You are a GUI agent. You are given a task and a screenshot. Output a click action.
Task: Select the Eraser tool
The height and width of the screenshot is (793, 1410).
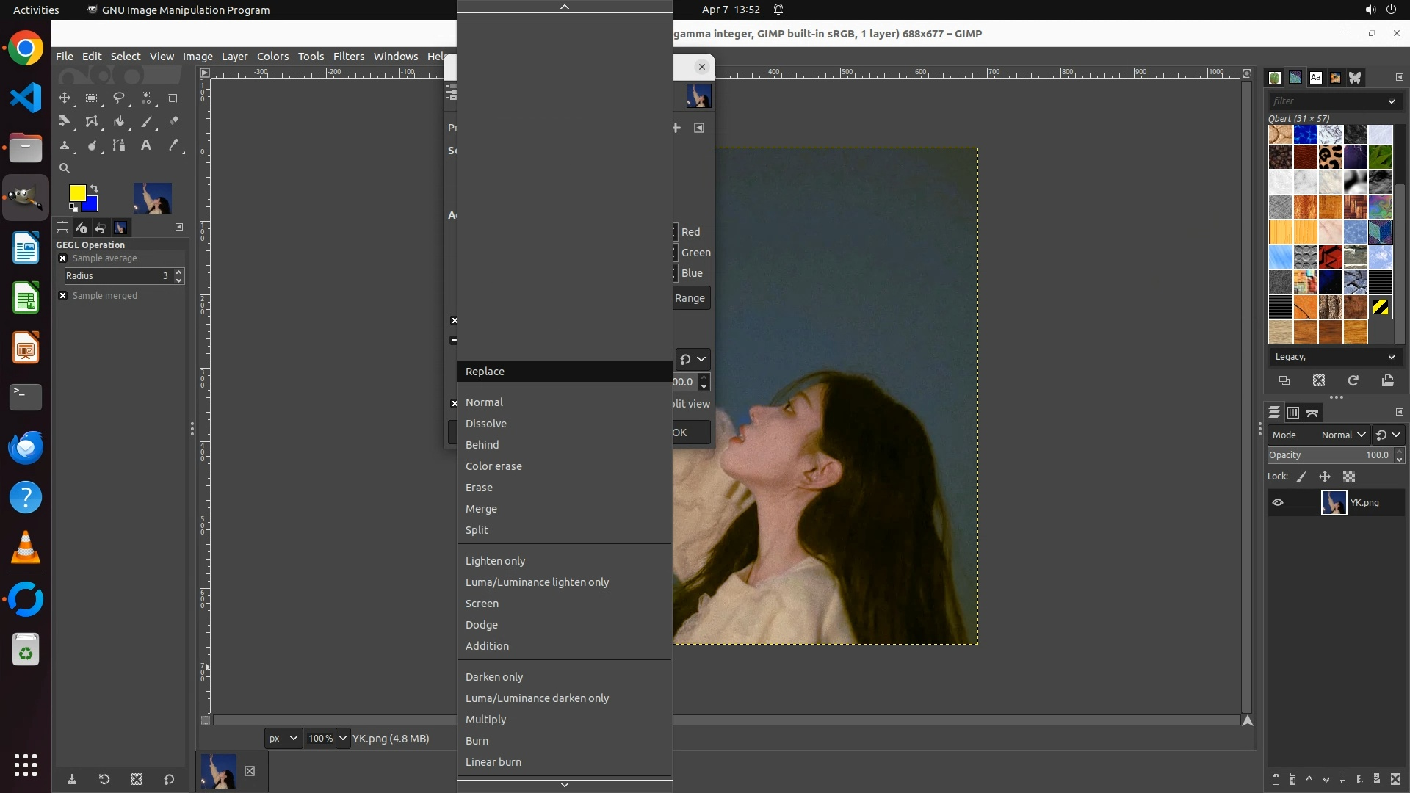coord(173,122)
